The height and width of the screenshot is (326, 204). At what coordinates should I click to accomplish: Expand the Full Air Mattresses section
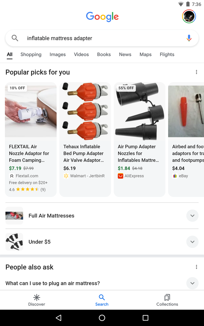tap(192, 216)
